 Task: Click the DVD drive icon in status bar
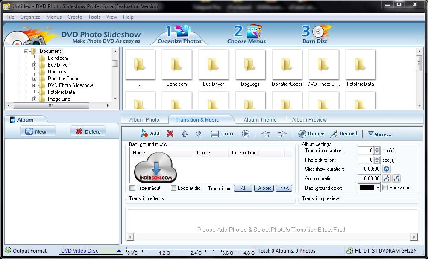click(x=349, y=250)
